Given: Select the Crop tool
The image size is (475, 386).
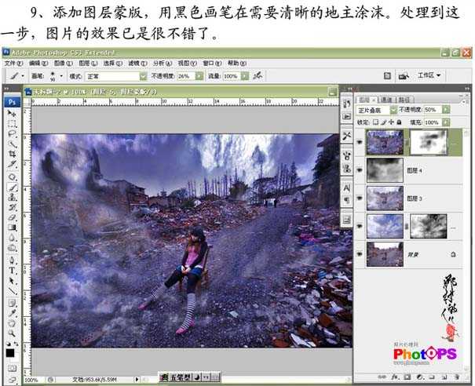Looking at the screenshot, I should 12,155.
